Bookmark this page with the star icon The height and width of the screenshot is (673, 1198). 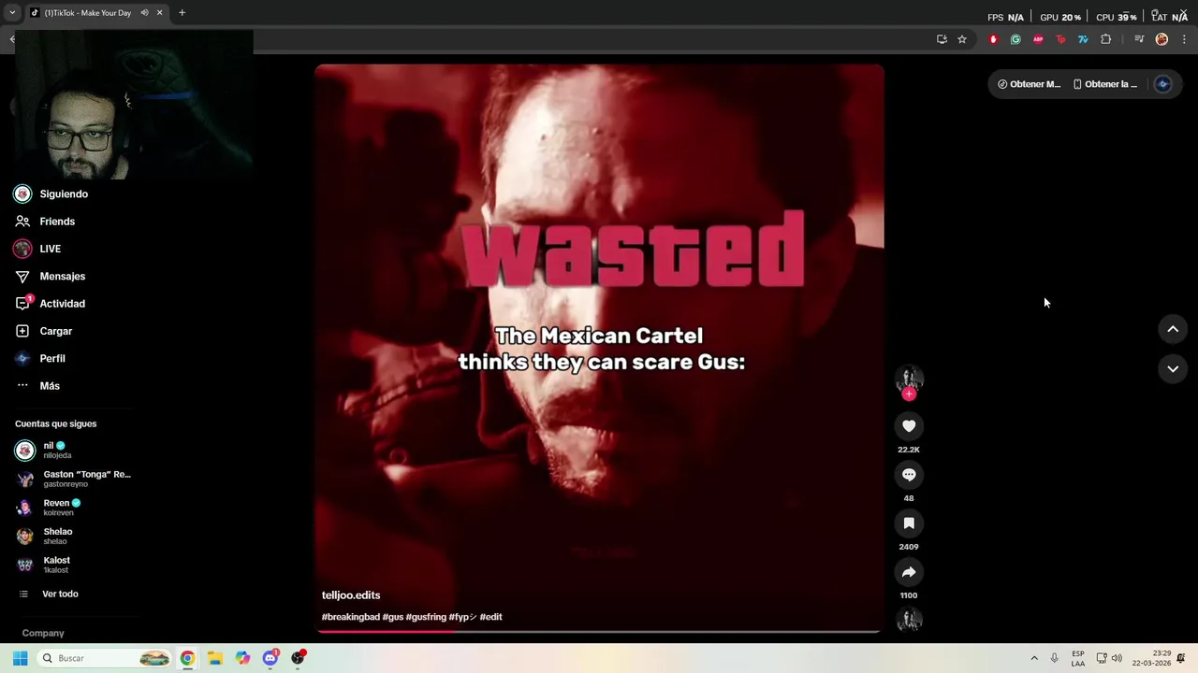961,39
